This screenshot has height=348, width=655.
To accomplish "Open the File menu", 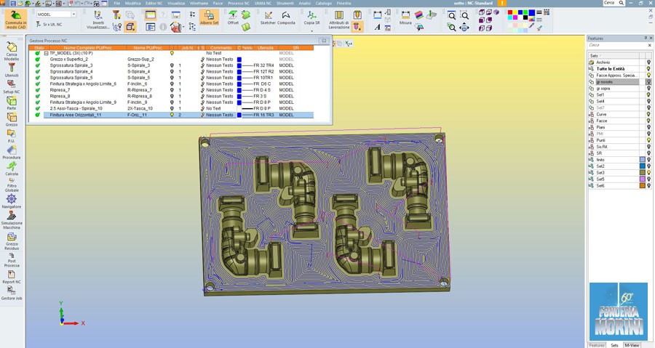I will 117,3.
